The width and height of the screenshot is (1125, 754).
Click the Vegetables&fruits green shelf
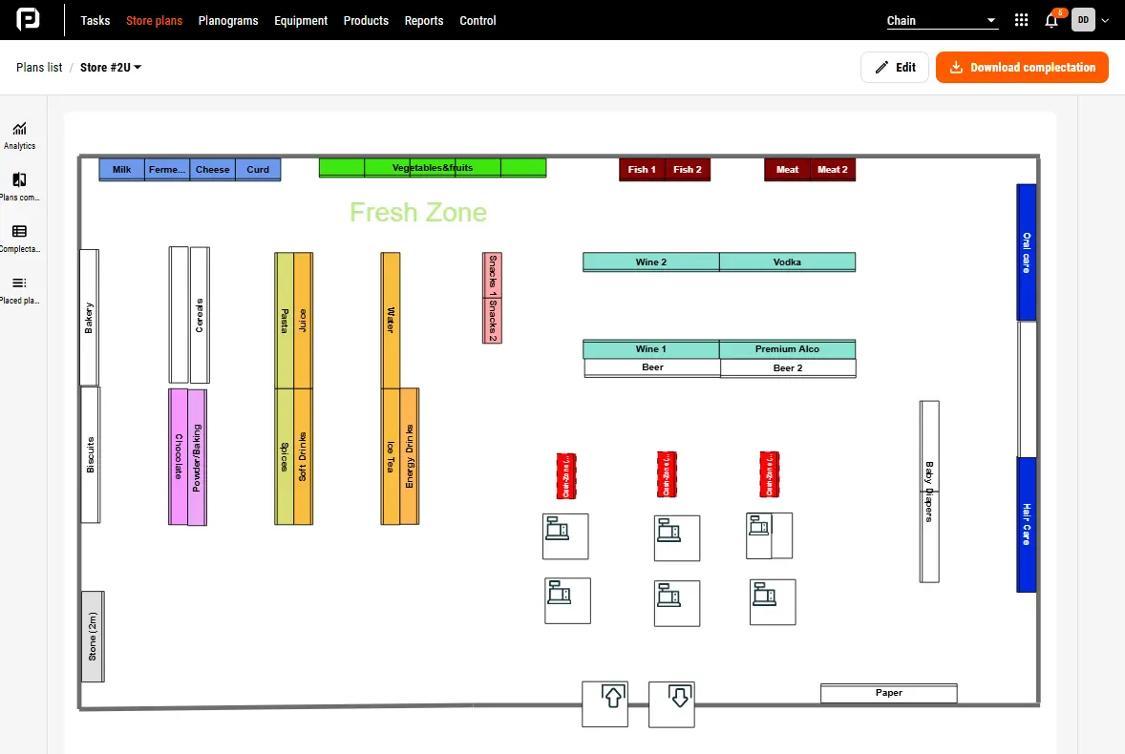click(x=432, y=167)
